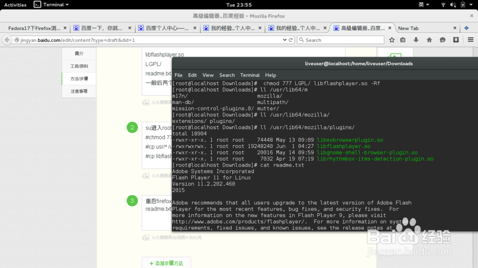The image size is (478, 268).
Task: Click the Pocket save icon
Action: tap(456, 40)
